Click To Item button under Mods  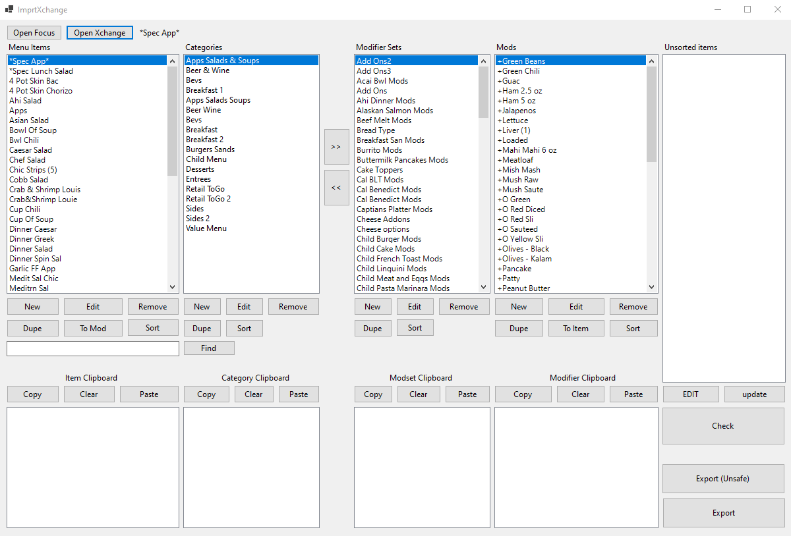[x=575, y=329]
